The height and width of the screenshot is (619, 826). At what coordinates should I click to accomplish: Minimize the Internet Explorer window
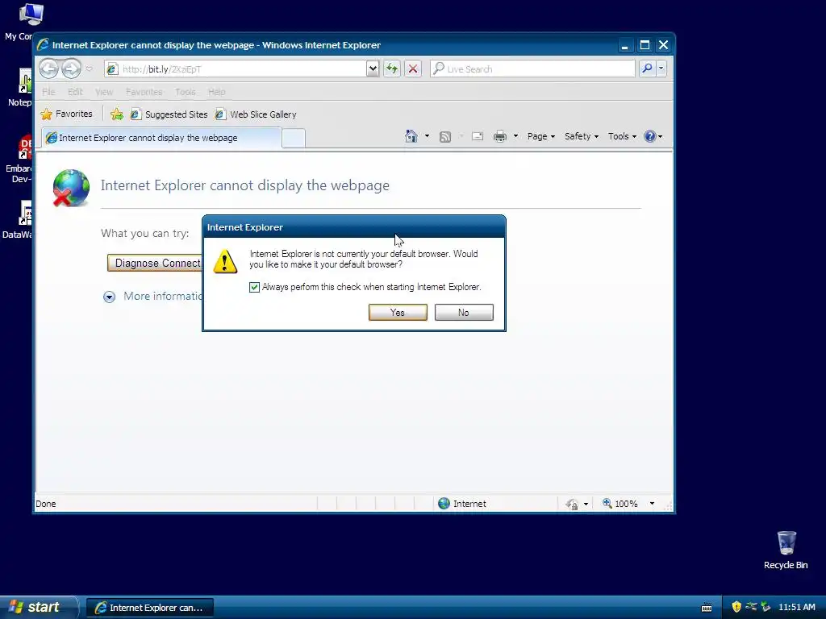(x=625, y=45)
